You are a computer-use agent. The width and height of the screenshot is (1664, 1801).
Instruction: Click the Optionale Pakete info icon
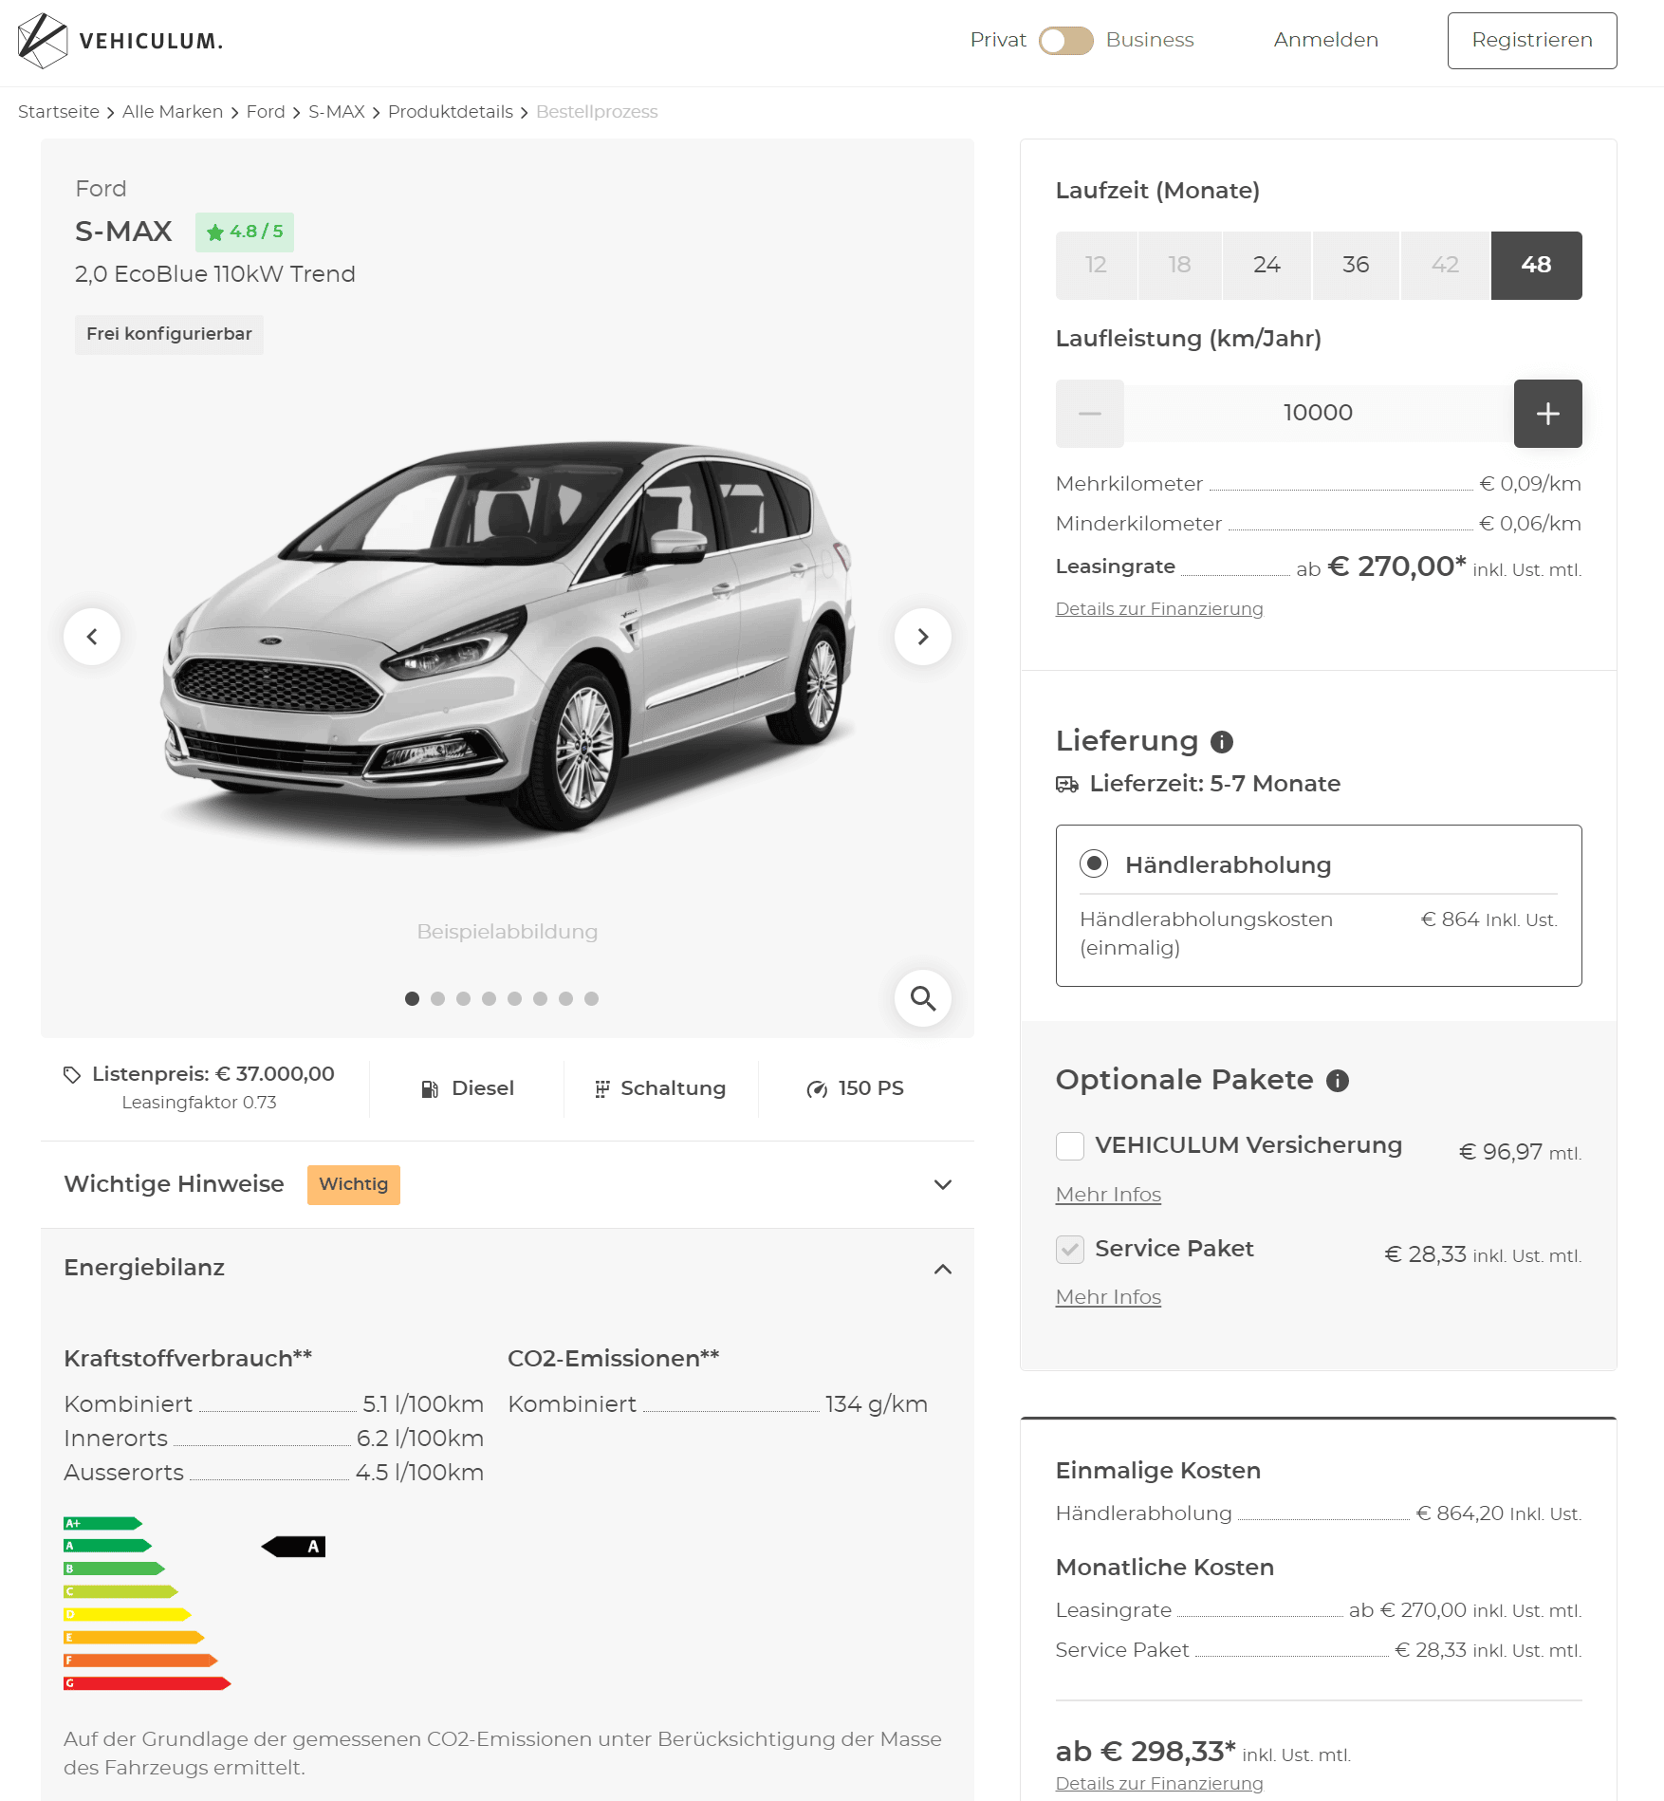pos(1338,1081)
